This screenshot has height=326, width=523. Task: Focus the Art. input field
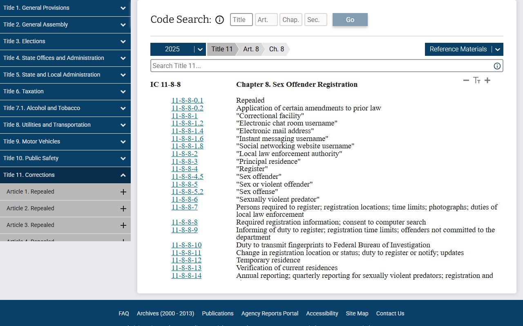tap(266, 20)
